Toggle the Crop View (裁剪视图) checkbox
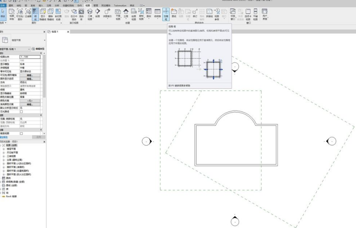The height and width of the screenshot is (228, 356). 22,133
